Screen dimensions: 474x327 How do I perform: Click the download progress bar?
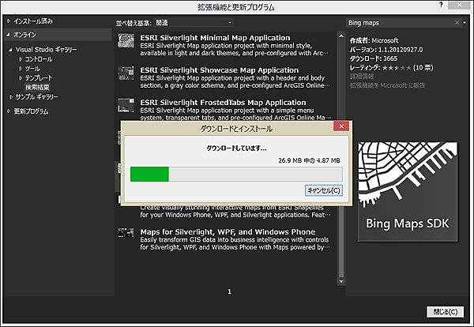pyautogui.click(x=236, y=174)
